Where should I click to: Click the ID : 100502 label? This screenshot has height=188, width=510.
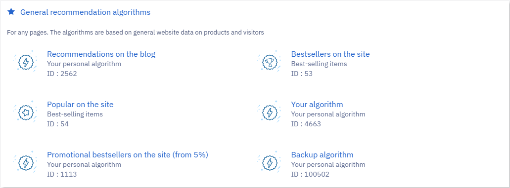point(310,174)
